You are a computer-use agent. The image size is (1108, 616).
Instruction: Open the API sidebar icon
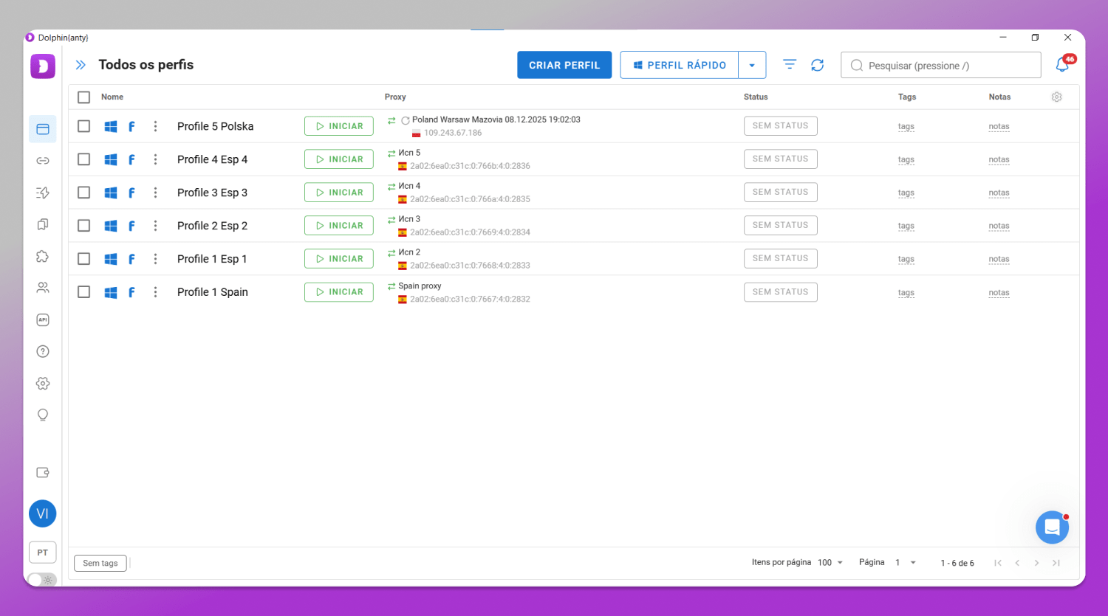[43, 319]
